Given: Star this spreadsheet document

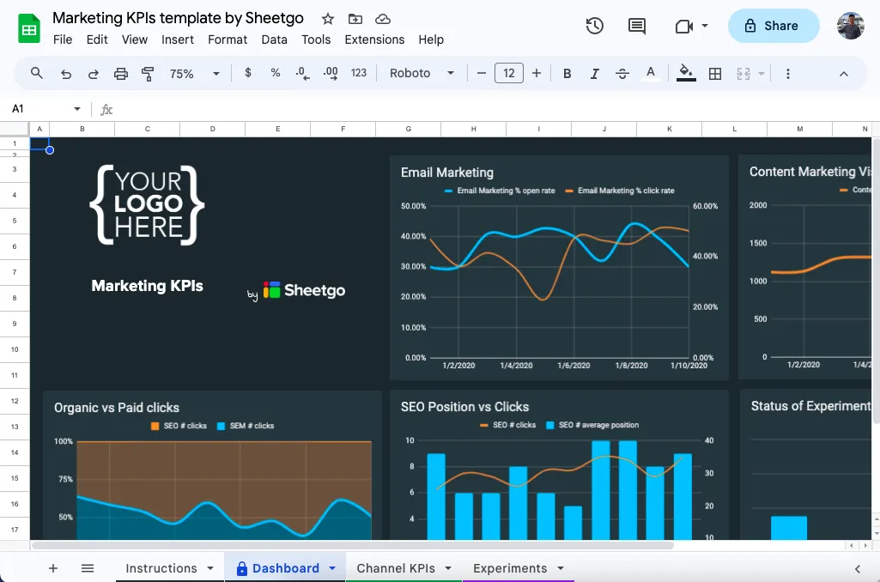Looking at the screenshot, I should [x=328, y=19].
